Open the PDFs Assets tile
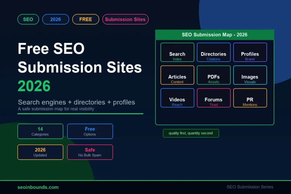The width and height of the screenshot is (291, 194). (x=214, y=75)
